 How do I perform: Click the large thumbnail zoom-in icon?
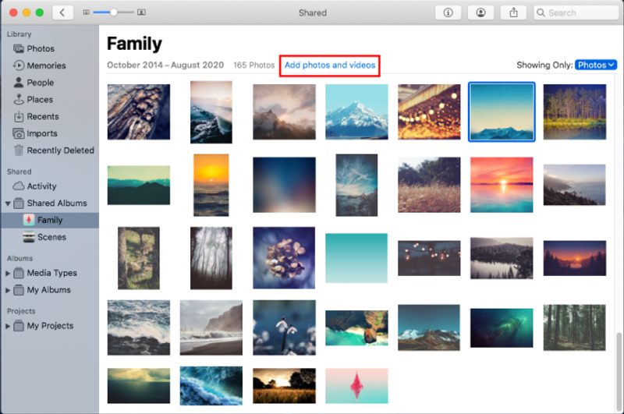(x=141, y=12)
